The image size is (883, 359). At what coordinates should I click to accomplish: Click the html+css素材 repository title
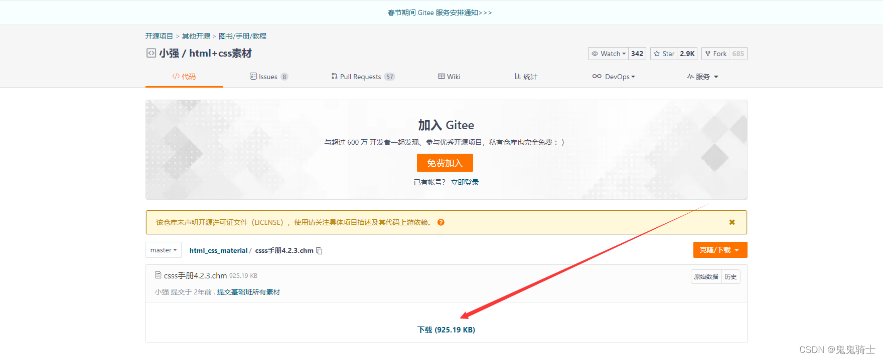coord(220,53)
